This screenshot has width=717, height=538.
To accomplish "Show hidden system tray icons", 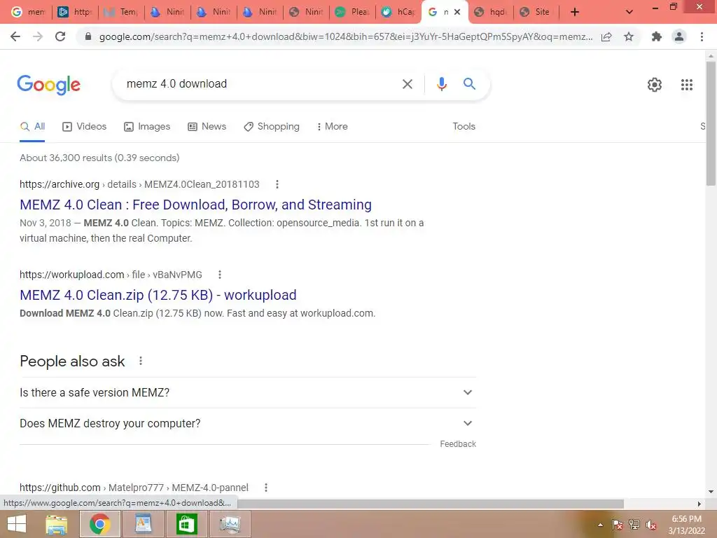I will pos(600,525).
